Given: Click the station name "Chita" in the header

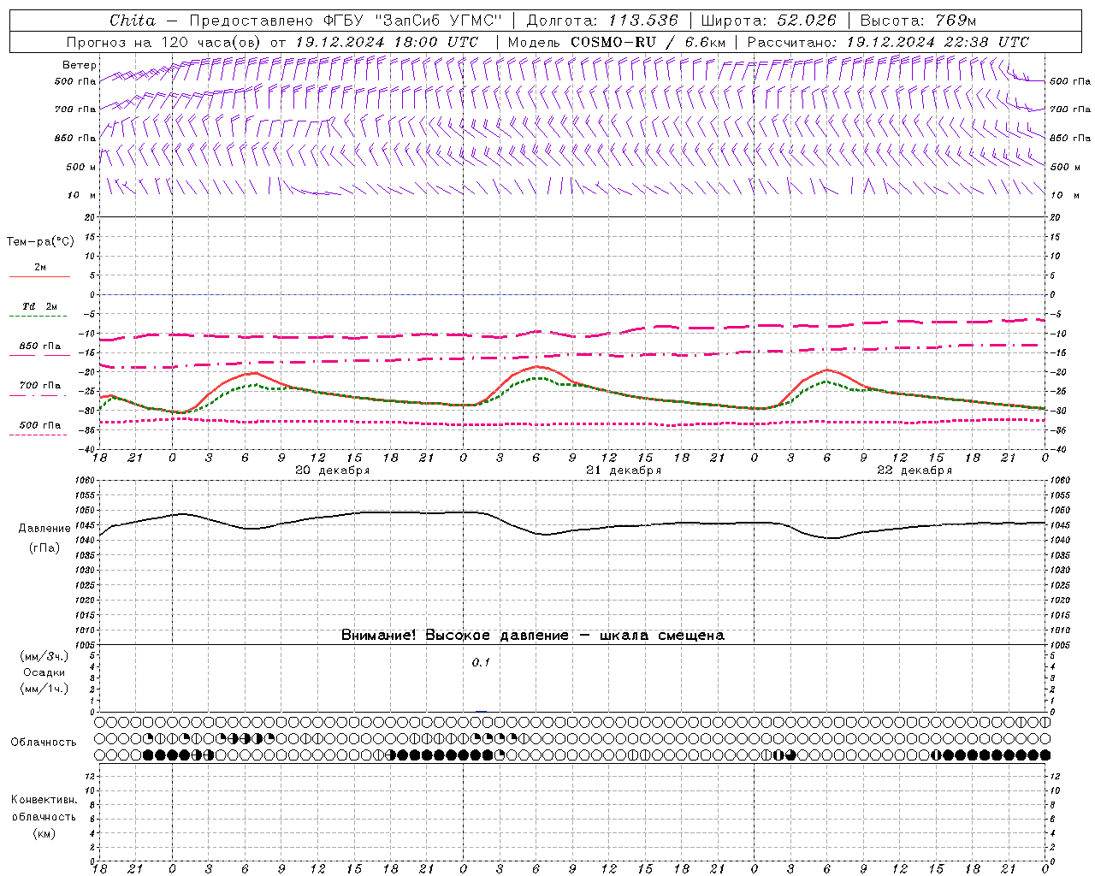Looking at the screenshot, I should tap(133, 20).
